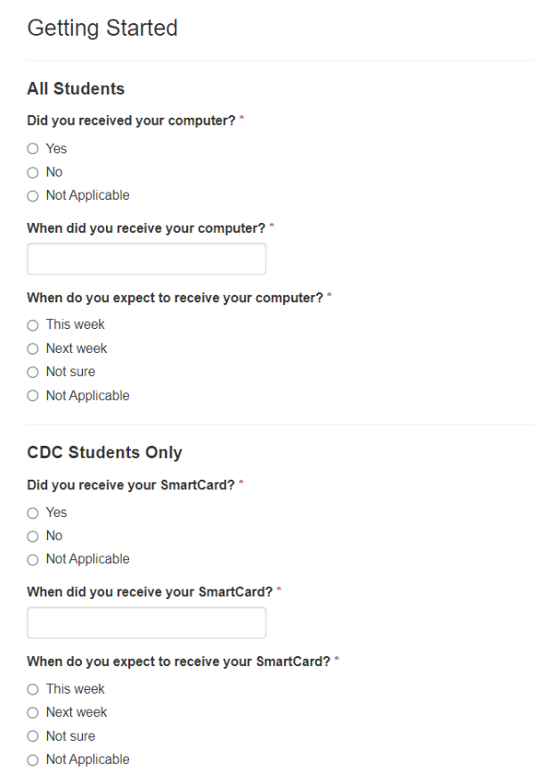Screen dimensions: 553x773
Task: Choose Not Applicable for computer received question
Action: pyautogui.click(x=33, y=195)
